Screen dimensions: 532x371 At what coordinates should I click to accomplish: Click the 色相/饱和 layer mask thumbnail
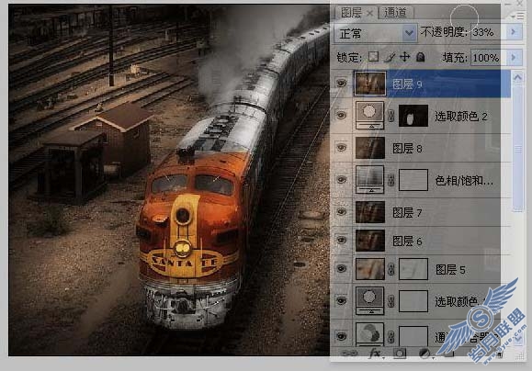pyautogui.click(x=413, y=180)
